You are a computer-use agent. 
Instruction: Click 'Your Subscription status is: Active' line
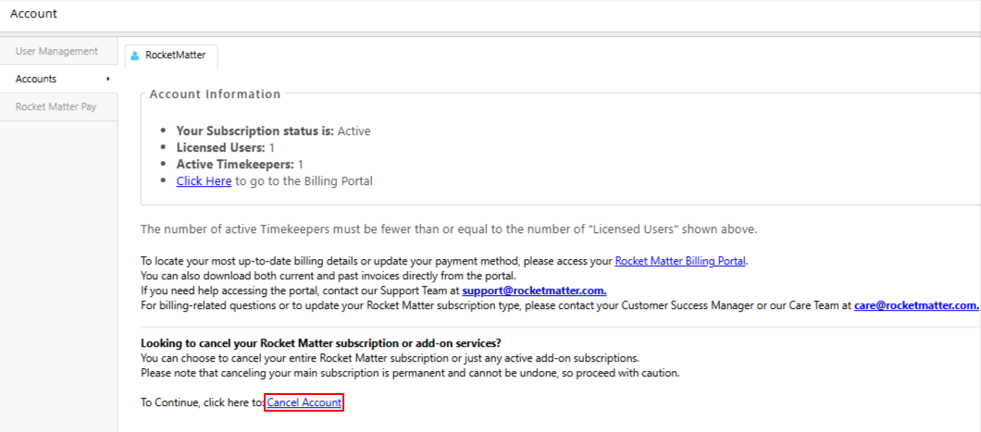coord(273,131)
